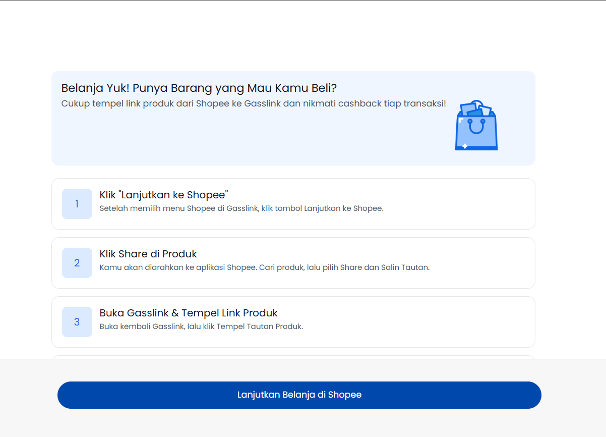Click the 'Belanja Yuk!' banner heading
Viewport: 606px width, 437px height.
[x=199, y=88]
